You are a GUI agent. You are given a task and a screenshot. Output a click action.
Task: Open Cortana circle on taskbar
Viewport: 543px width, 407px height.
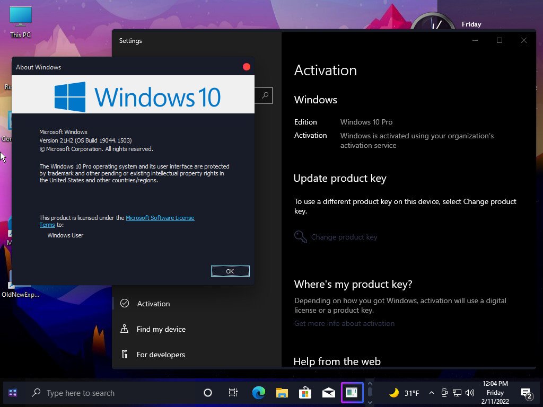[x=208, y=393]
